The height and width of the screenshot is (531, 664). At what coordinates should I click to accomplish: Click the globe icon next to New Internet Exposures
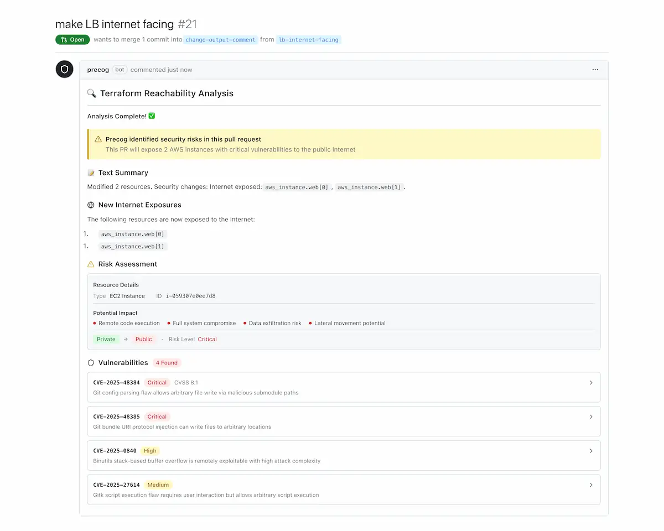[90, 205]
